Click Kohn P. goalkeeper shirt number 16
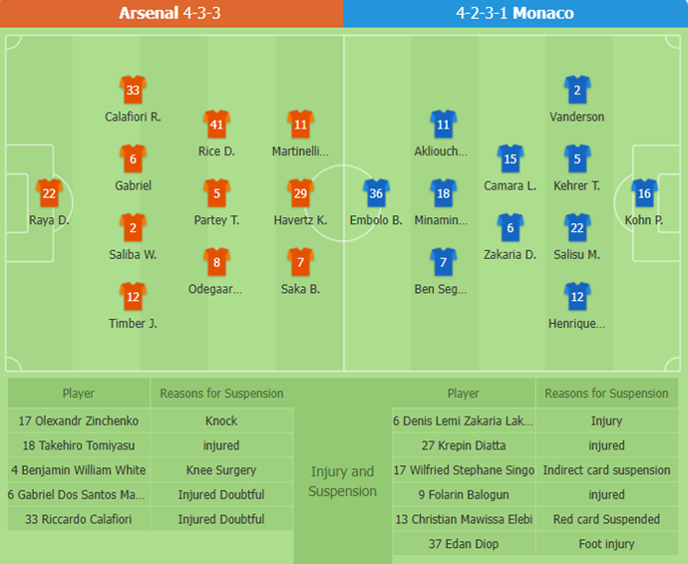 pos(644,193)
